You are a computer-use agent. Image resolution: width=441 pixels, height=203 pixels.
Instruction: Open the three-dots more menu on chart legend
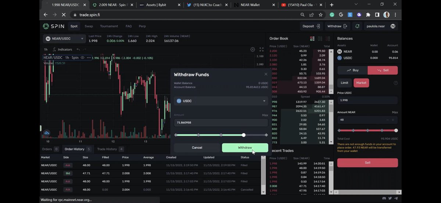tap(89, 58)
